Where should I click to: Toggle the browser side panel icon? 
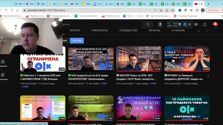[197, 10]
